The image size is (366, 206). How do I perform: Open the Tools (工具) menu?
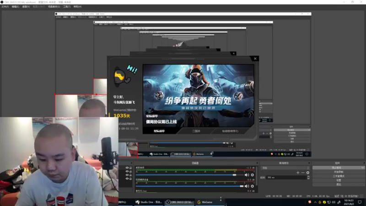click(67, 7)
